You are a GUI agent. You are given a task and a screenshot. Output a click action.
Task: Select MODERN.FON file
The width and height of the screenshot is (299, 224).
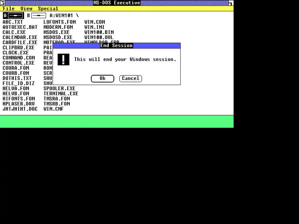coord(58,27)
